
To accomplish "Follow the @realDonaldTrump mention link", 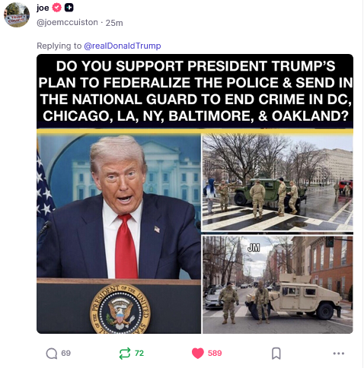I will (x=123, y=46).
